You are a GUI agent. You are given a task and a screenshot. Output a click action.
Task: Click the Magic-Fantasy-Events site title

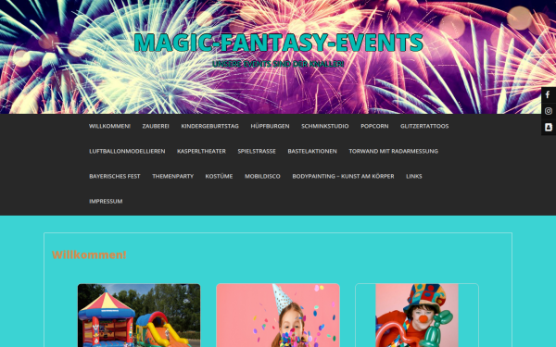click(278, 43)
